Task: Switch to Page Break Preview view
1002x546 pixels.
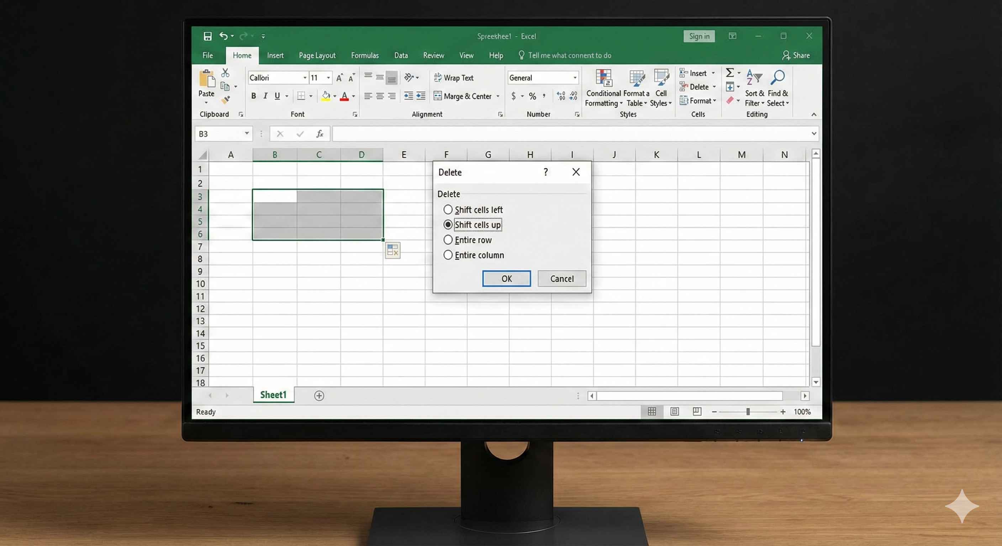Action: 697,412
